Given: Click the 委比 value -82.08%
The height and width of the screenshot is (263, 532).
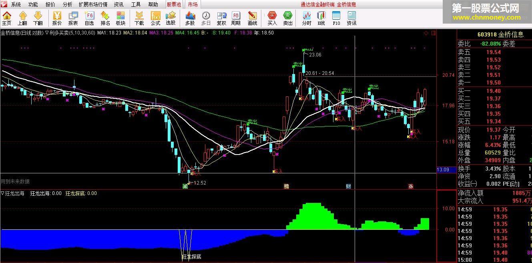Looking at the screenshot, I should (x=491, y=44).
